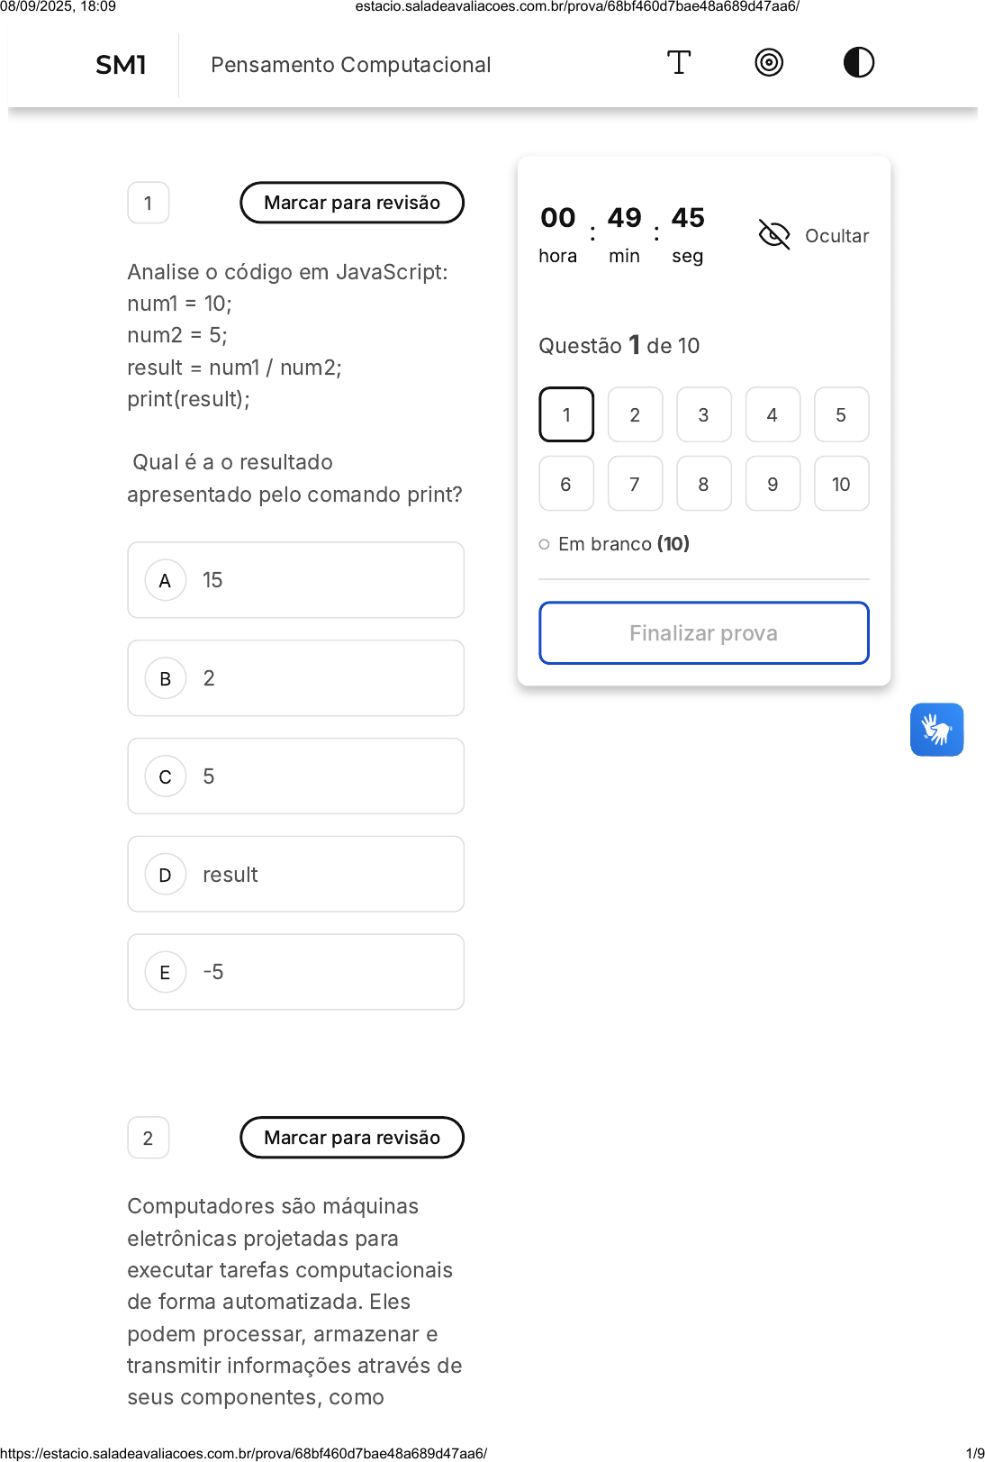Open the sign language accessibility widget
The height and width of the screenshot is (1462, 985).
point(936,730)
